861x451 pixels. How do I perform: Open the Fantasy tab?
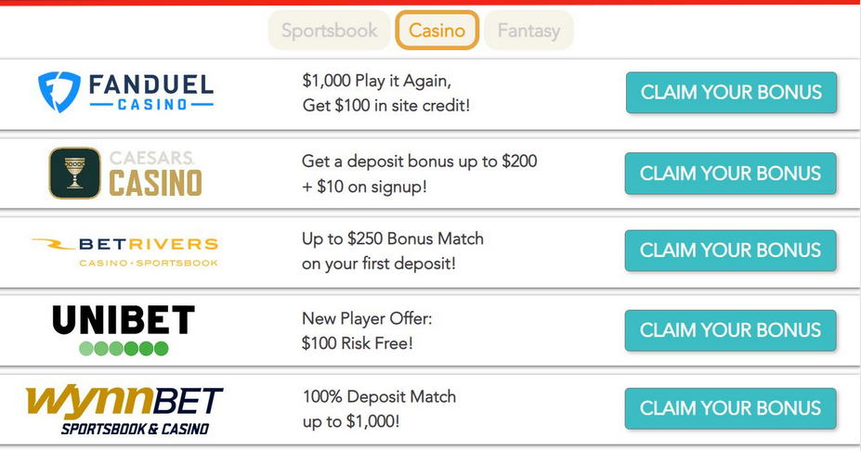point(528,31)
